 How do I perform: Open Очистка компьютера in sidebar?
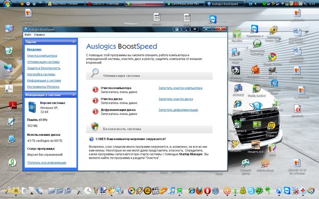(42, 56)
